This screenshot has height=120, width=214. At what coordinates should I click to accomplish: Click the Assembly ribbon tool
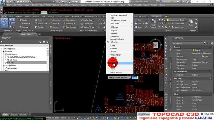(69, 24)
